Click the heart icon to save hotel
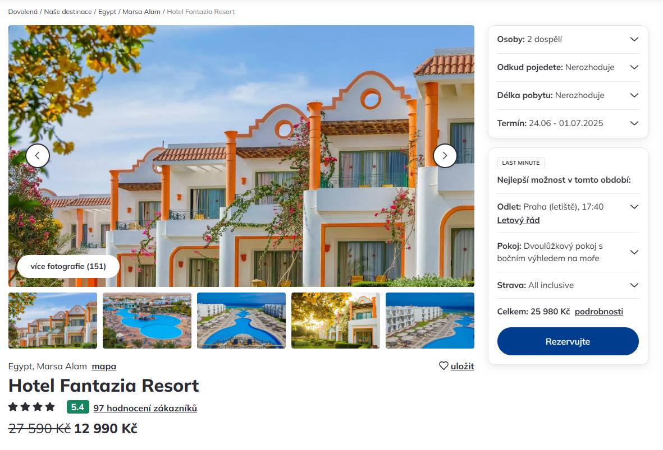Image resolution: width=663 pixels, height=450 pixels. (x=443, y=366)
